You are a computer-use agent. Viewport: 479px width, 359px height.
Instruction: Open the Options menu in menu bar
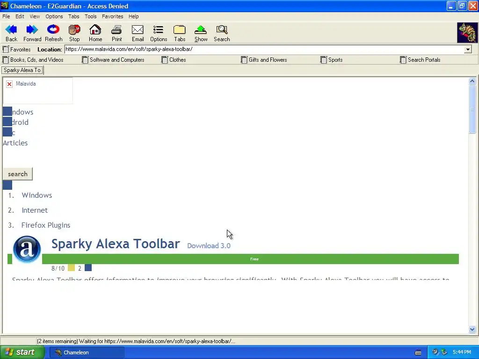click(54, 16)
